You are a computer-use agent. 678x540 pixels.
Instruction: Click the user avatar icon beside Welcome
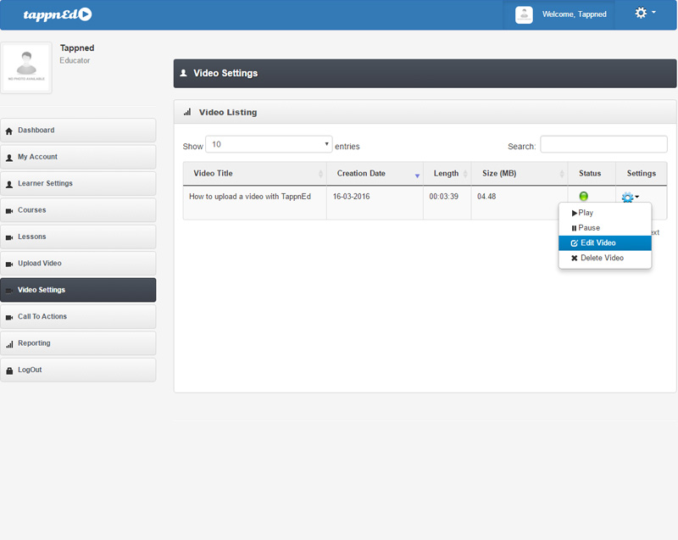[524, 14]
